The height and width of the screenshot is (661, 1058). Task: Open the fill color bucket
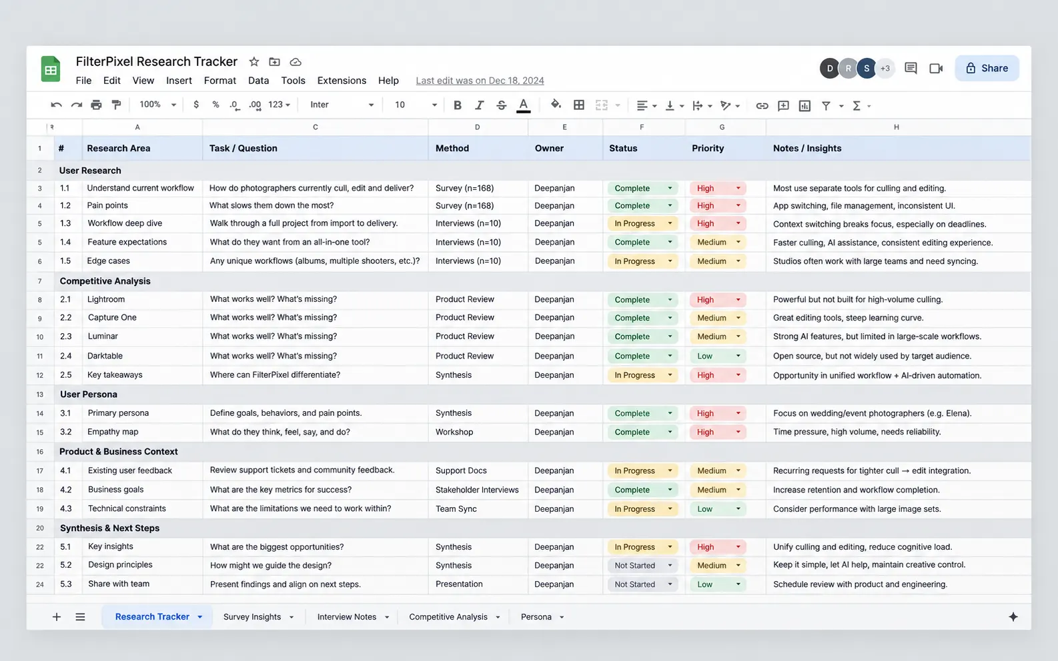tap(556, 104)
